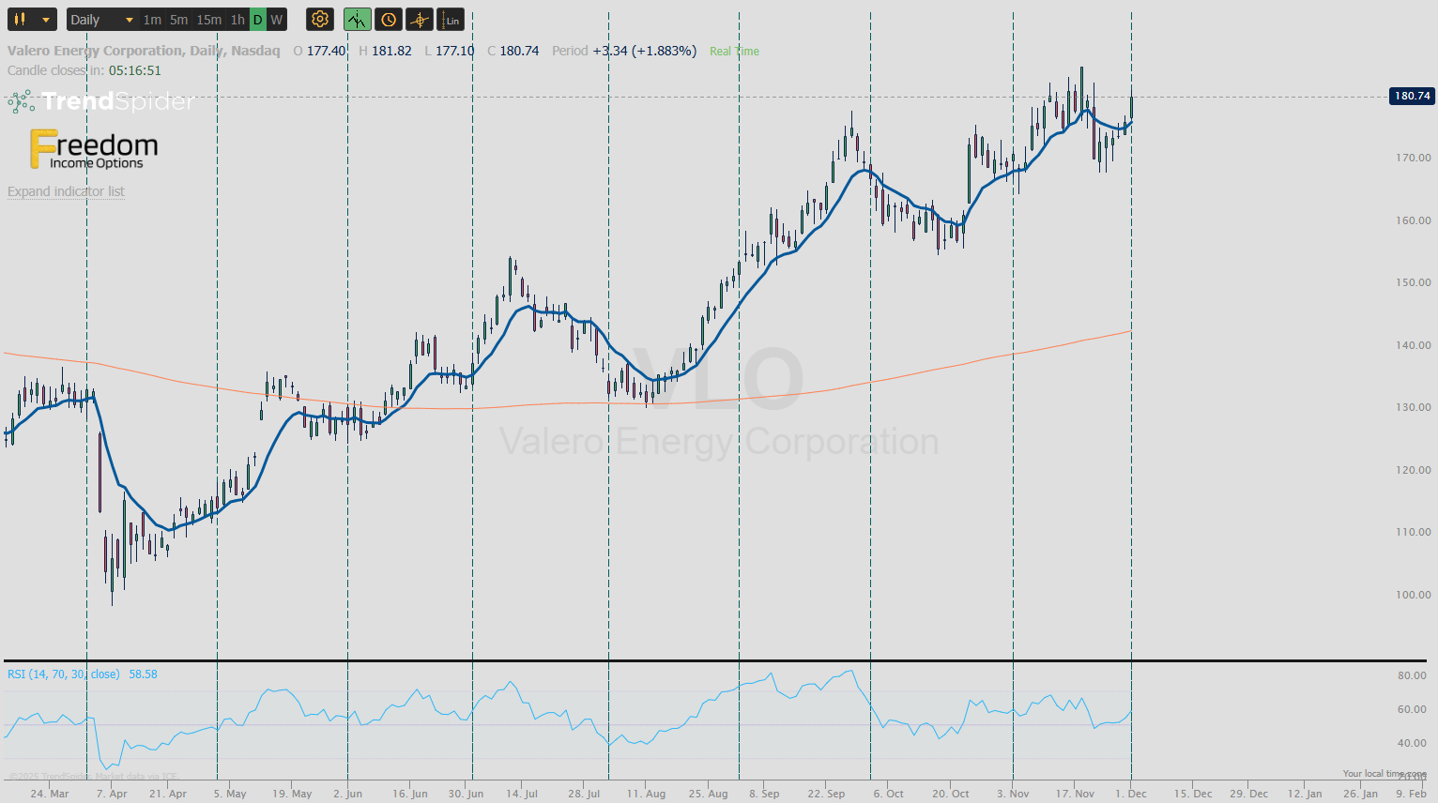
Task: Click the Valero Energy Corporation chart title
Action: pyautogui.click(x=144, y=51)
